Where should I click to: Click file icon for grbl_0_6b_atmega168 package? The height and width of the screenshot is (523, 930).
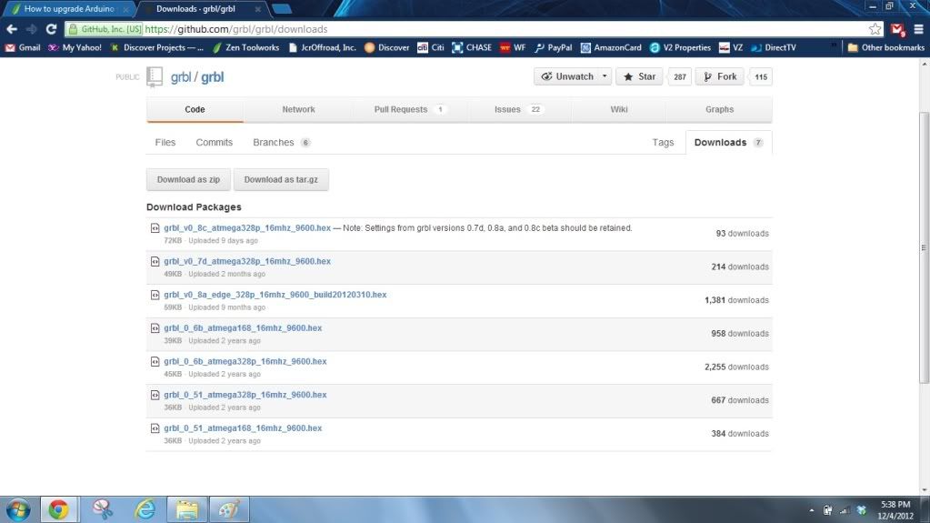pyautogui.click(x=155, y=327)
